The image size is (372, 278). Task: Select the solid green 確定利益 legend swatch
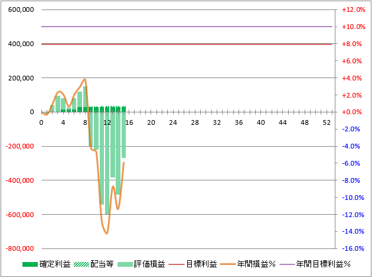click(30, 264)
